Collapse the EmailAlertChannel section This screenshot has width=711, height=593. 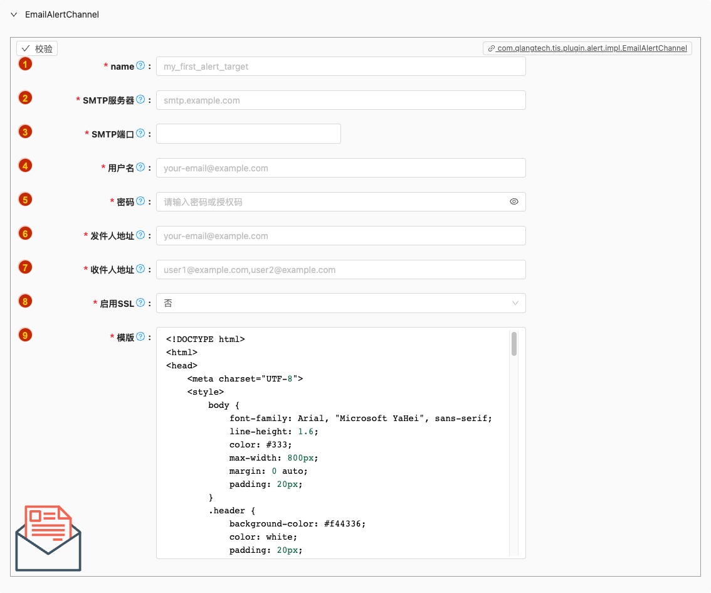pyautogui.click(x=14, y=14)
